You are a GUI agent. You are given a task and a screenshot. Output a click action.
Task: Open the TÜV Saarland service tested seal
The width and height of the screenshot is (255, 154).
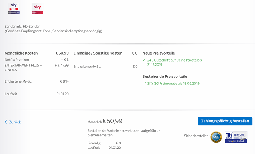pos(236,137)
